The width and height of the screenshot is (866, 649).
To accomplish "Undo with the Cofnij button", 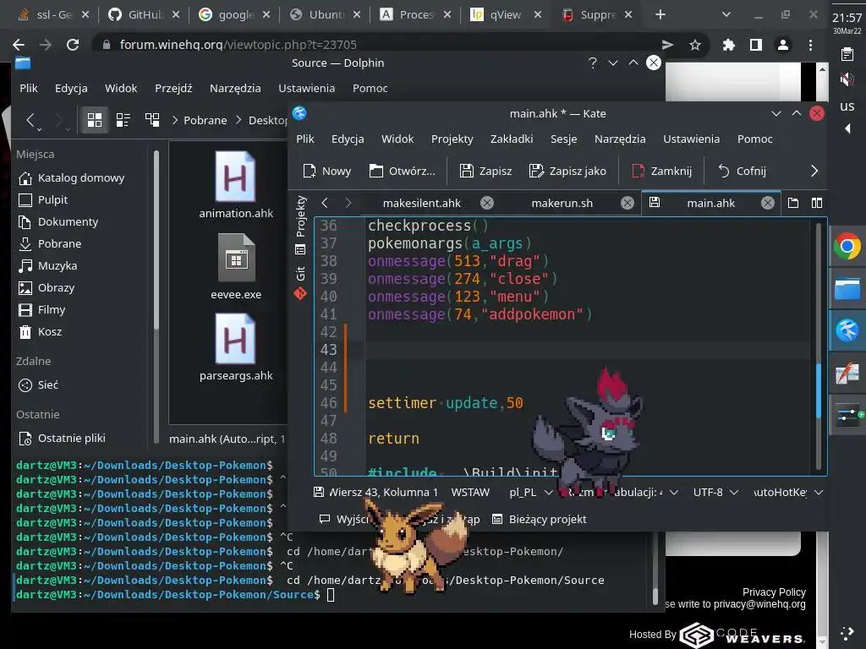I will coord(742,171).
